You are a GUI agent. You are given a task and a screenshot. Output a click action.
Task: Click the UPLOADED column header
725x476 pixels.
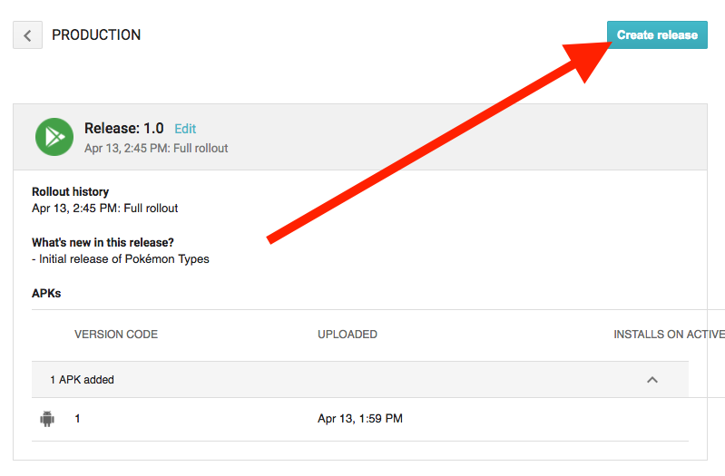tap(347, 335)
